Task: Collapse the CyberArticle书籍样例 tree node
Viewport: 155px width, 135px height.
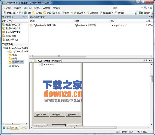Action: point(4,48)
